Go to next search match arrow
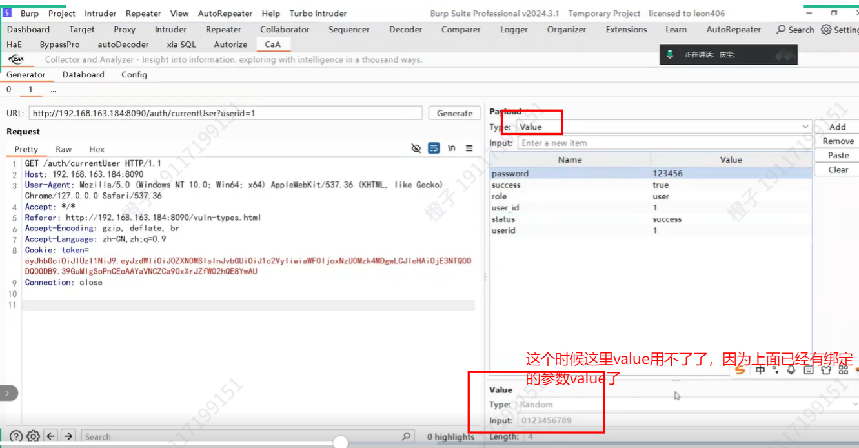 (68, 436)
